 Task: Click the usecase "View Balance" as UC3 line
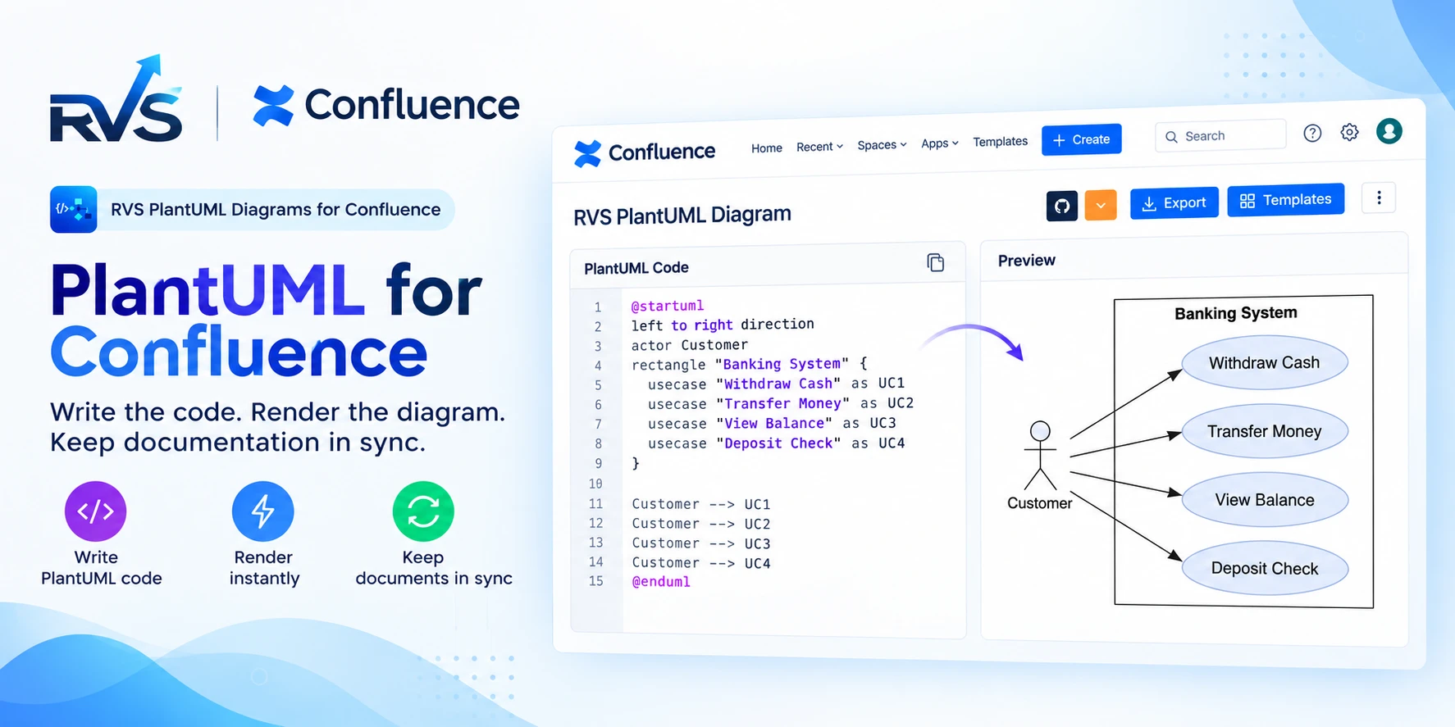point(772,423)
